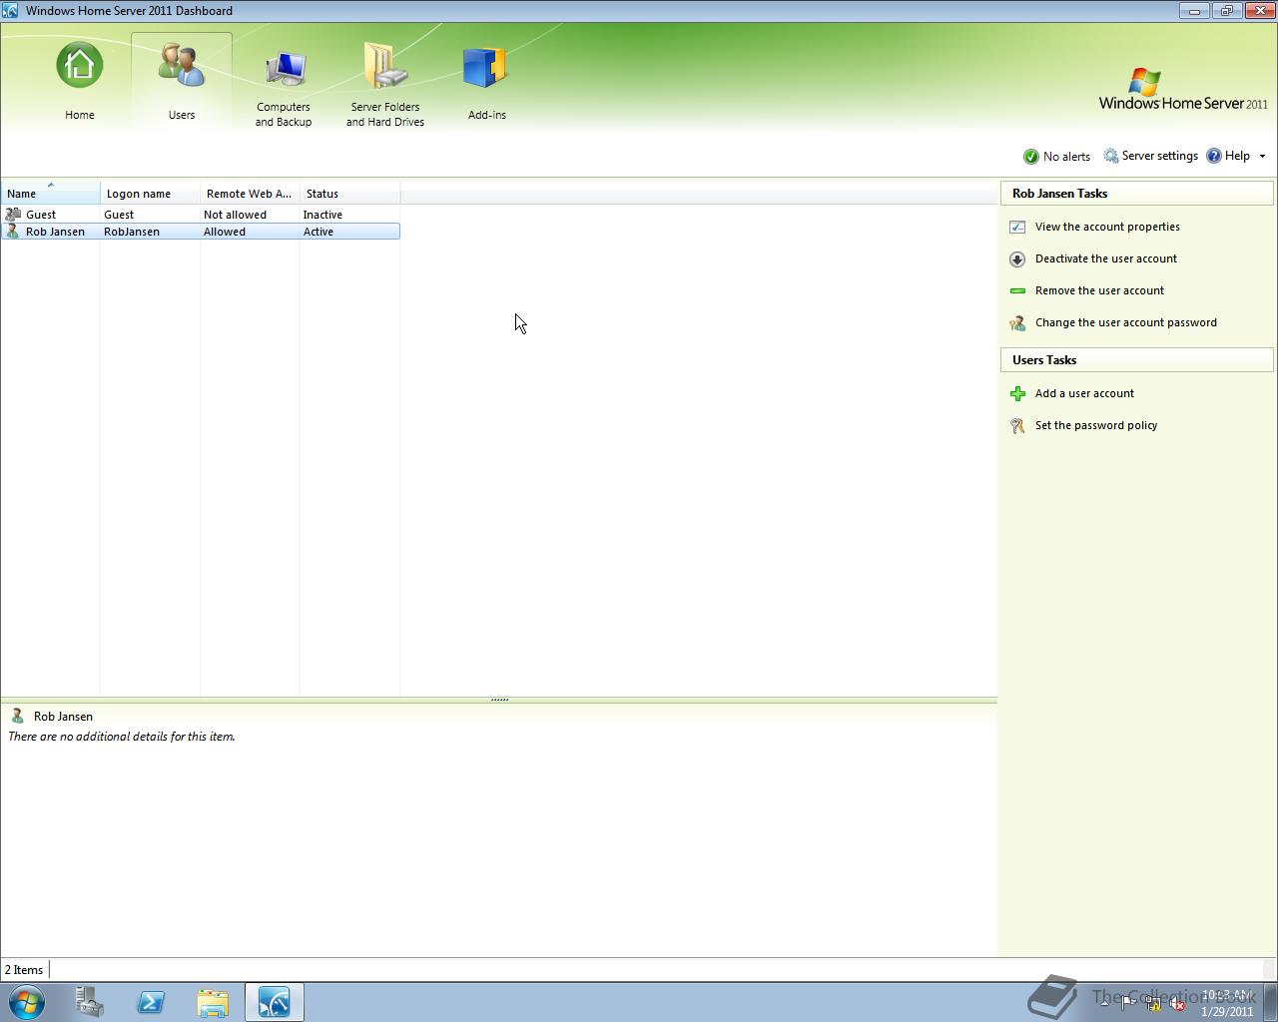
Task: Launch PowerShell from the taskbar
Action: click(x=151, y=1002)
